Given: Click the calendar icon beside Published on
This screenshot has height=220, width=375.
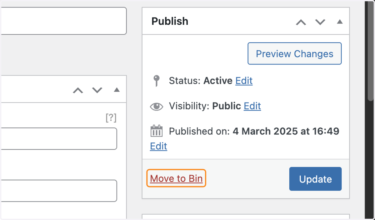Looking at the screenshot, I should point(157,131).
